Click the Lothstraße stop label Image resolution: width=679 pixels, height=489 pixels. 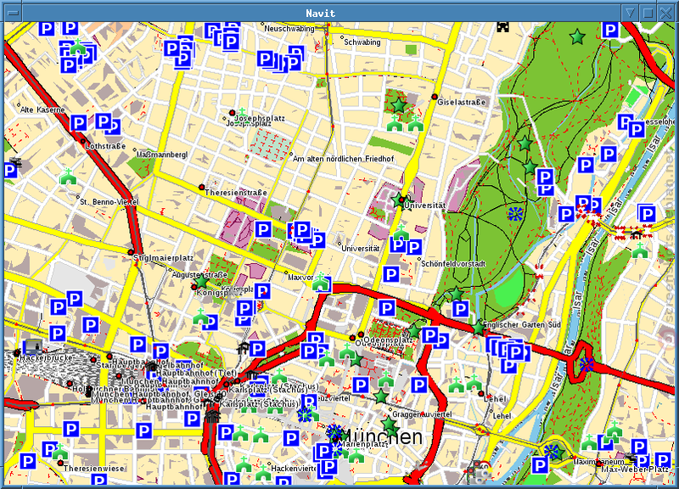pos(105,146)
